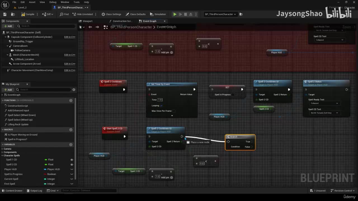Open Spell Ready Text dropdown on Spell 2 Status
This screenshot has height=201, width=358.
[x=324, y=103]
